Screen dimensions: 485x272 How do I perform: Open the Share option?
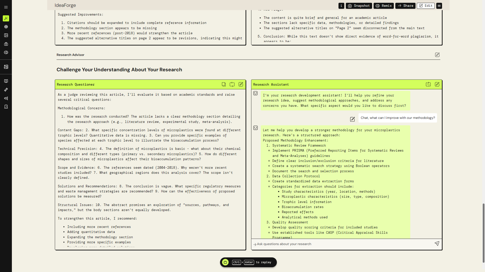(x=405, y=6)
